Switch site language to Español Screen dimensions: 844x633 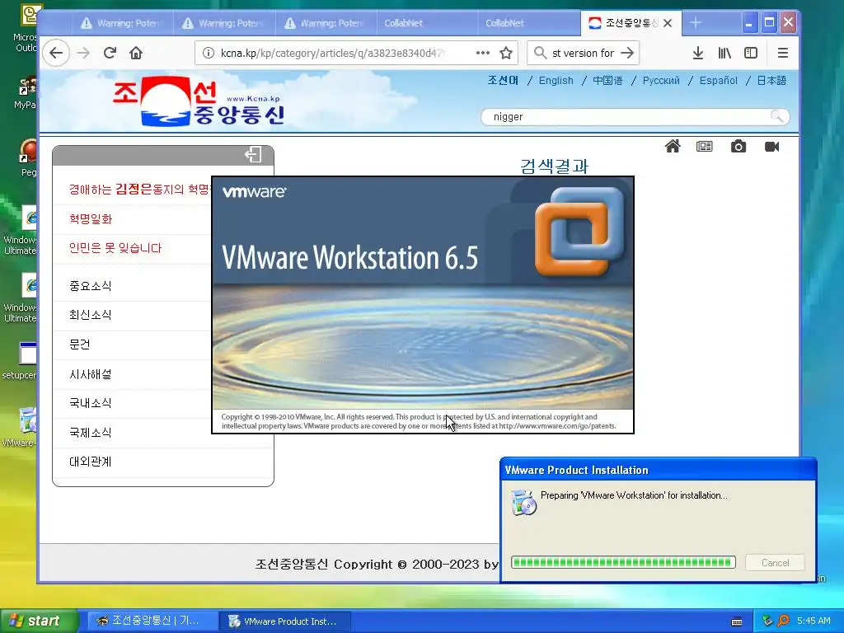point(718,80)
